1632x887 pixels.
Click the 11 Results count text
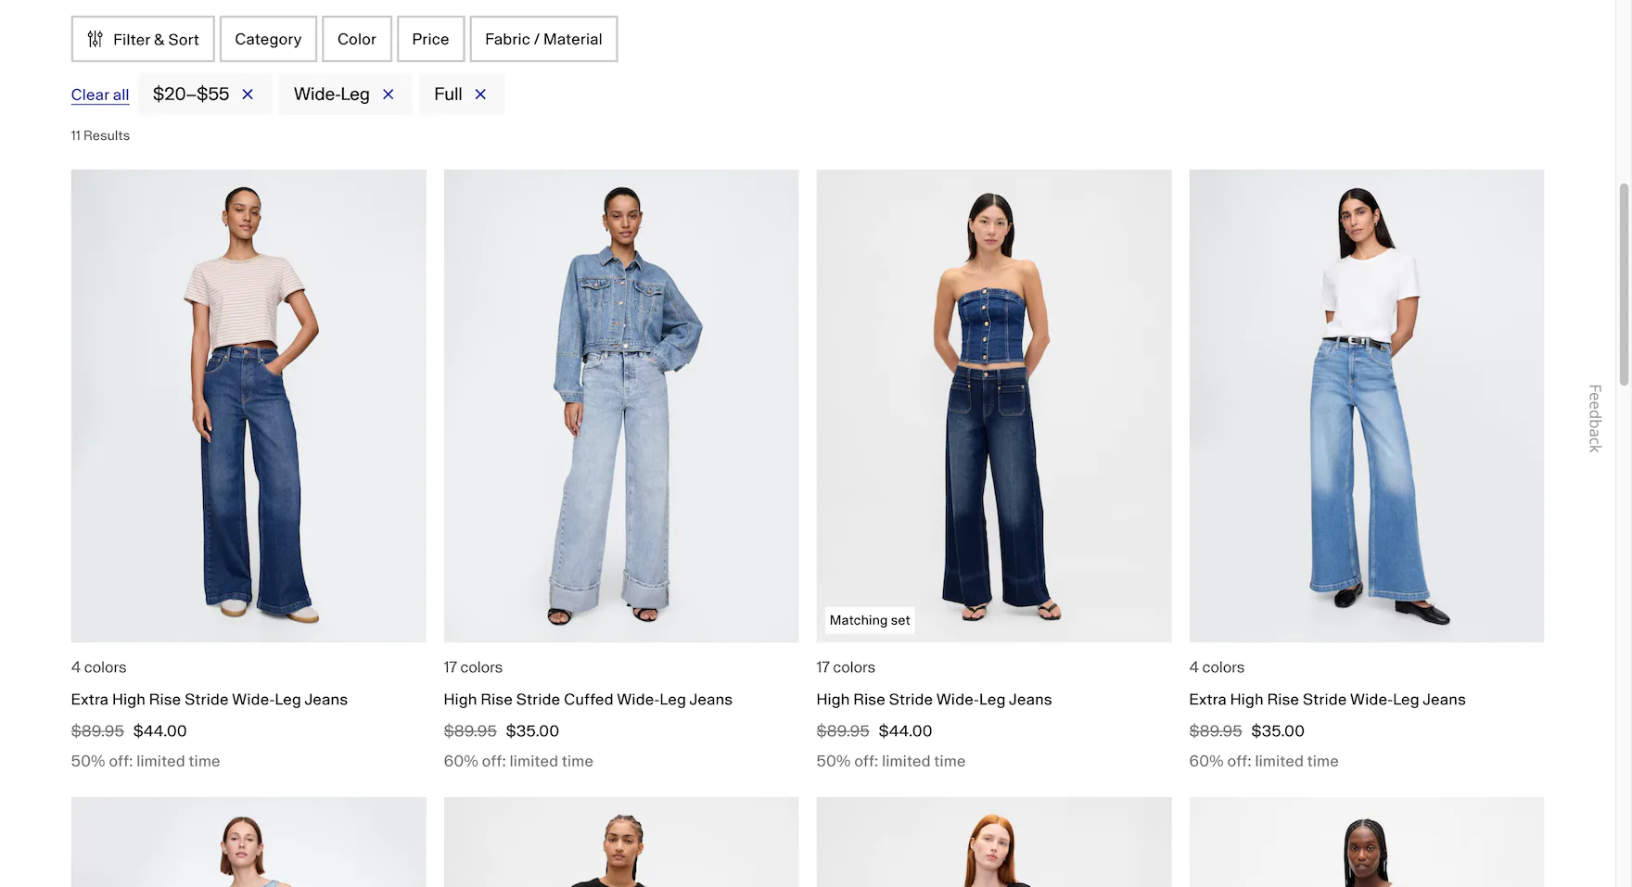100,135
